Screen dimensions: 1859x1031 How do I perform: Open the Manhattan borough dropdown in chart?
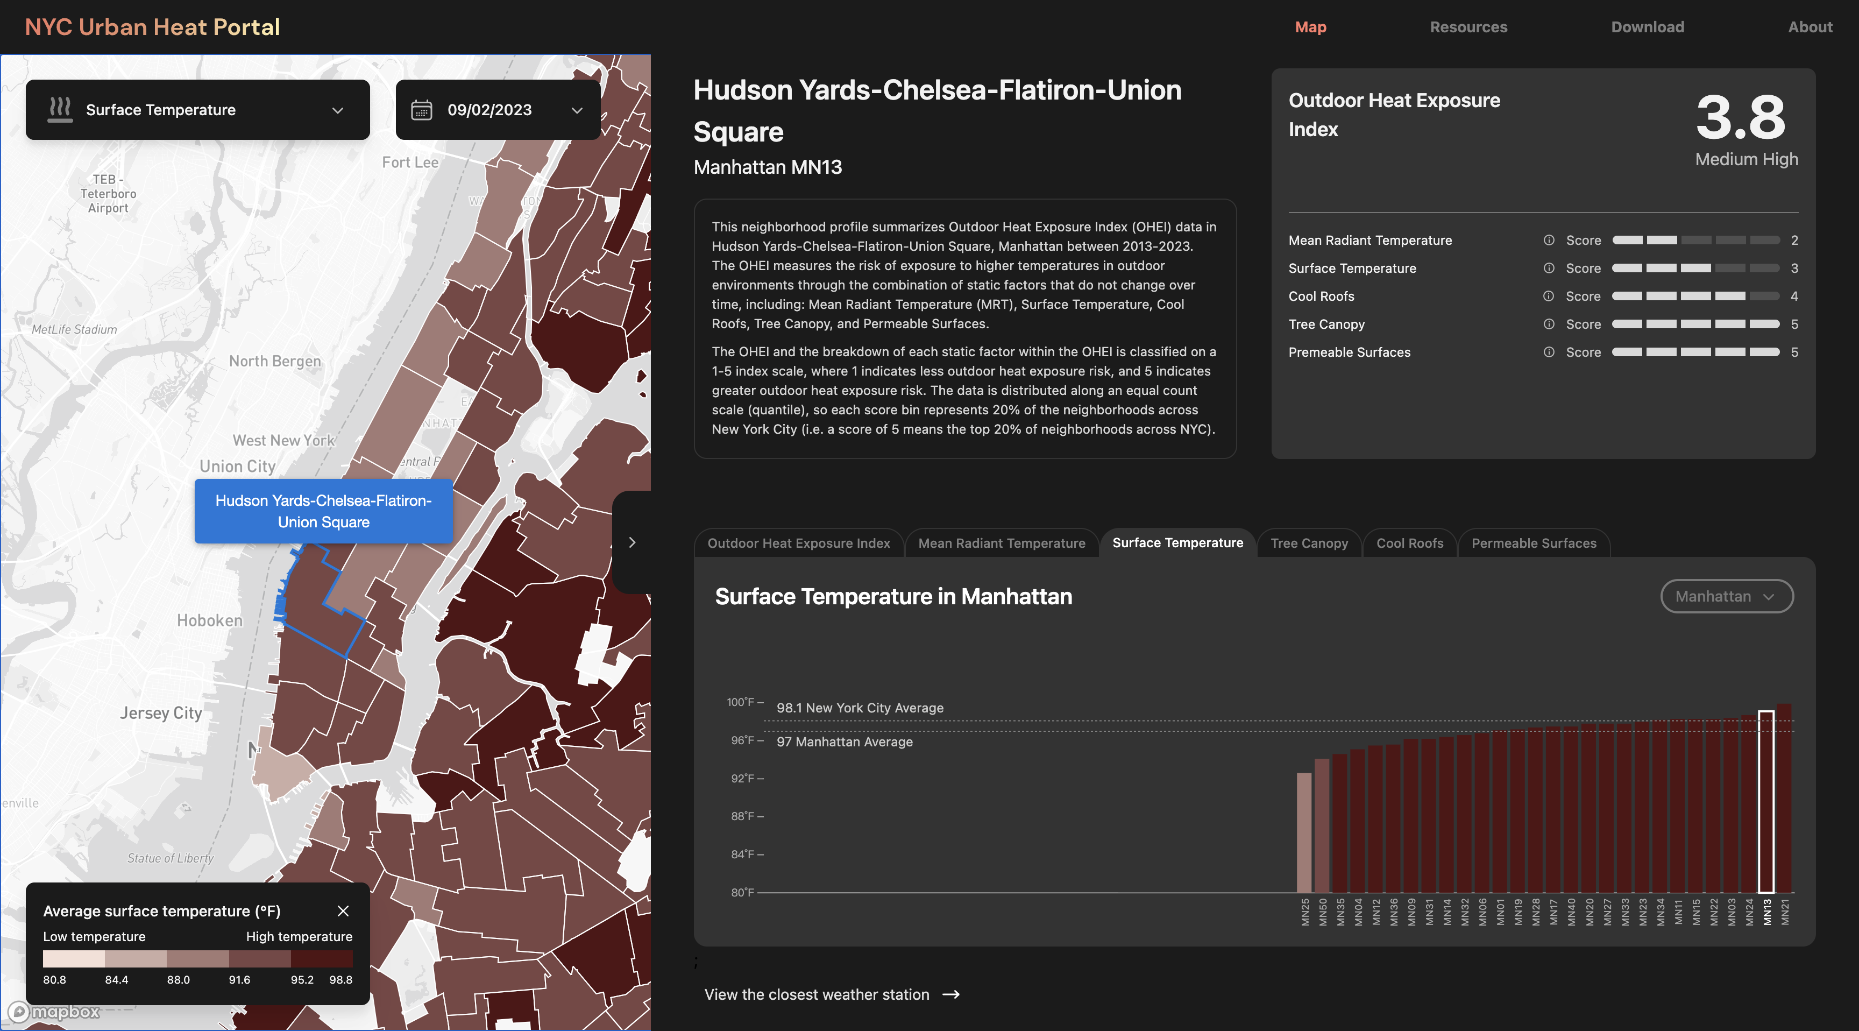click(1726, 596)
